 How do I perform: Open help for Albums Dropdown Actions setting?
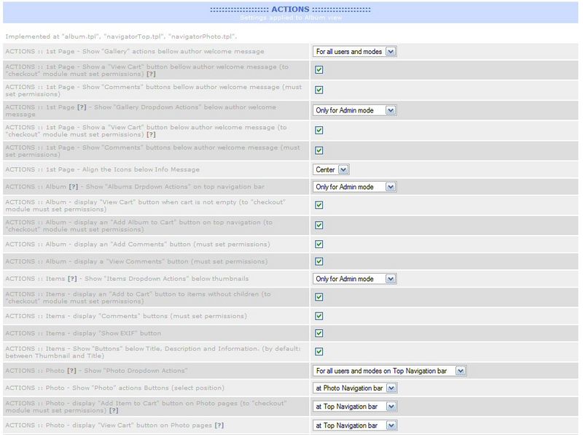[x=73, y=187]
